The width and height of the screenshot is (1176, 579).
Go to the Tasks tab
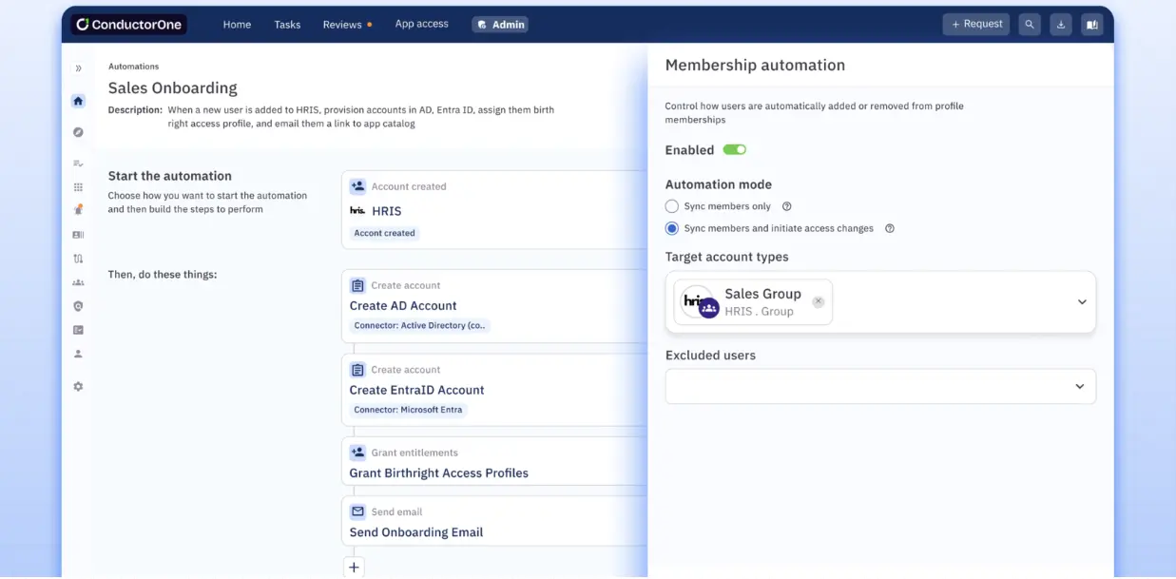pyautogui.click(x=287, y=25)
